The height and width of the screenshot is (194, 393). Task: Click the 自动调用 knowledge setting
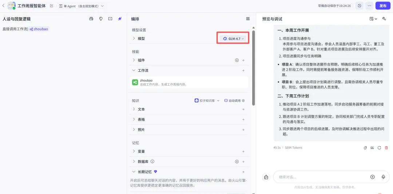(234, 100)
